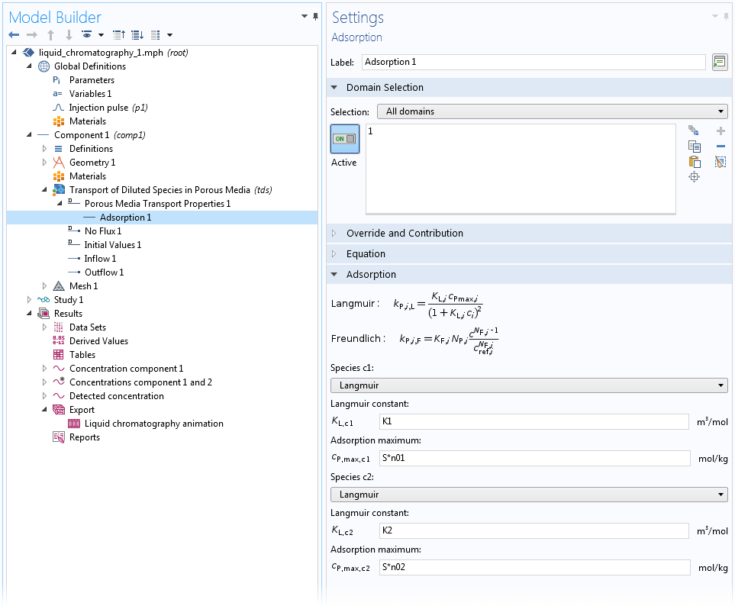
Task: Click the blue back arrow in Model Builder
Action: pos(14,35)
